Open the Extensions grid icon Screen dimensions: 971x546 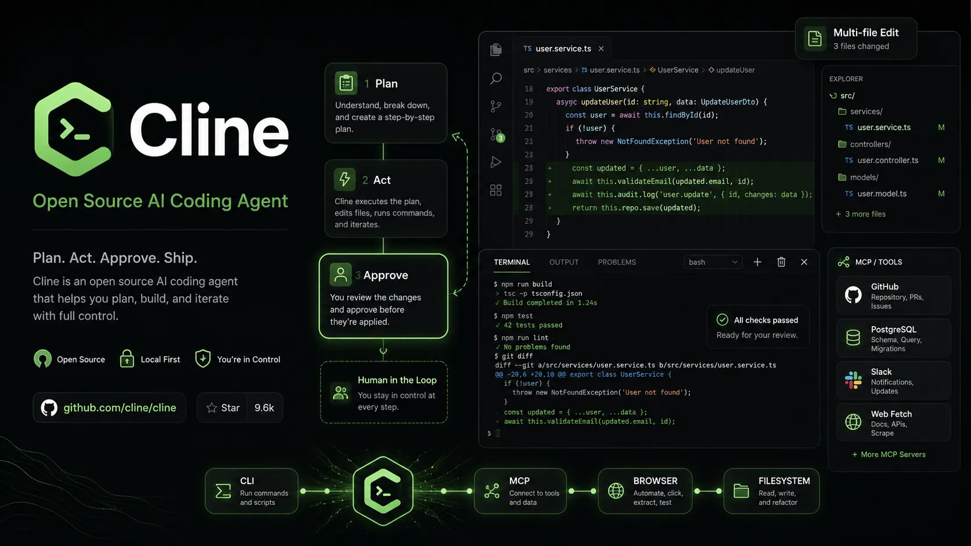(x=496, y=190)
